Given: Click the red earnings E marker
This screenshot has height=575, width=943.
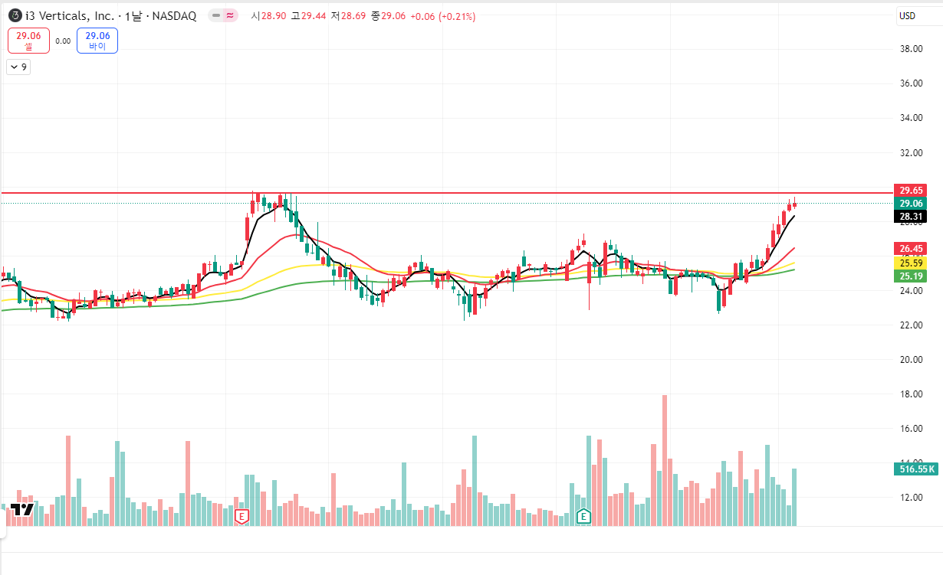Looking at the screenshot, I should 242,516.
